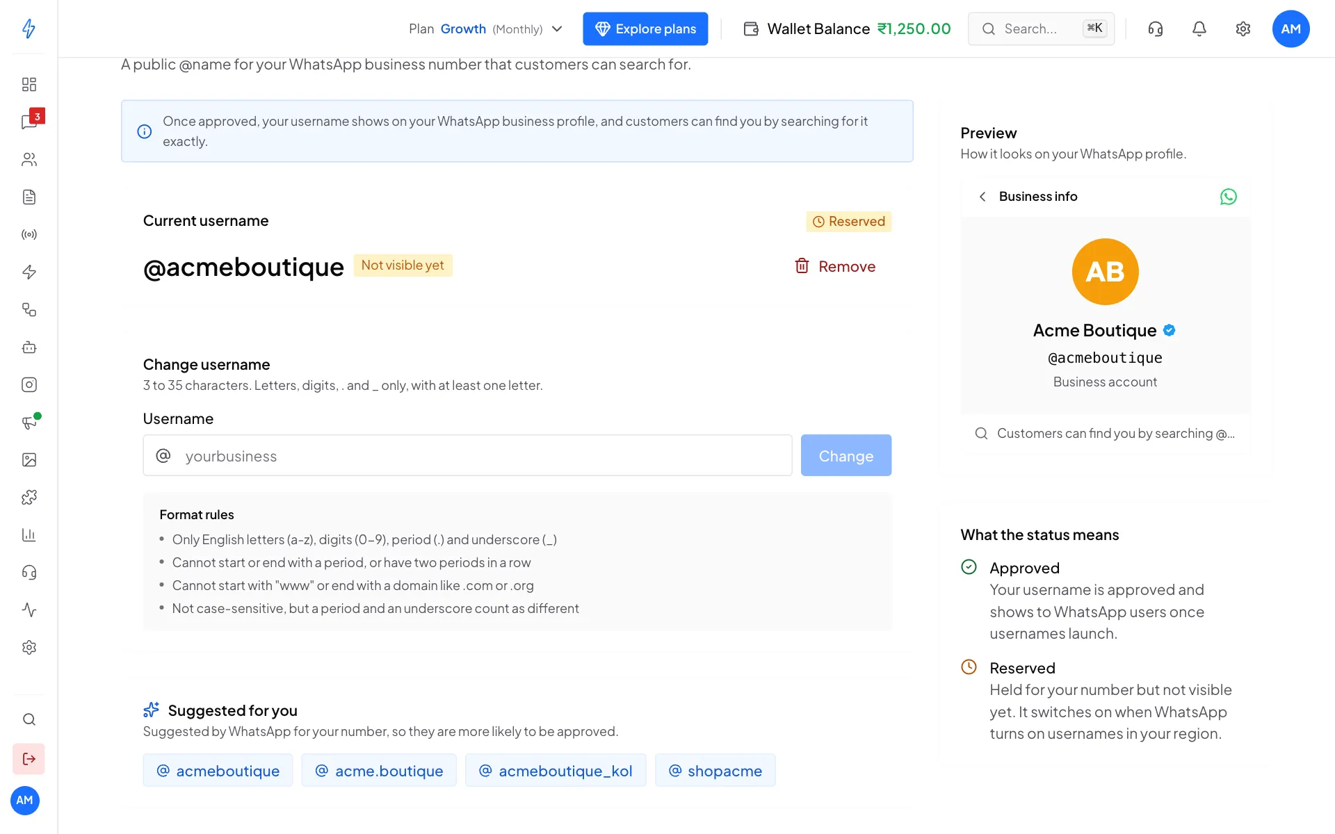Open the megaphone campaigns icon in sidebar
The image size is (1335, 834).
[29, 422]
